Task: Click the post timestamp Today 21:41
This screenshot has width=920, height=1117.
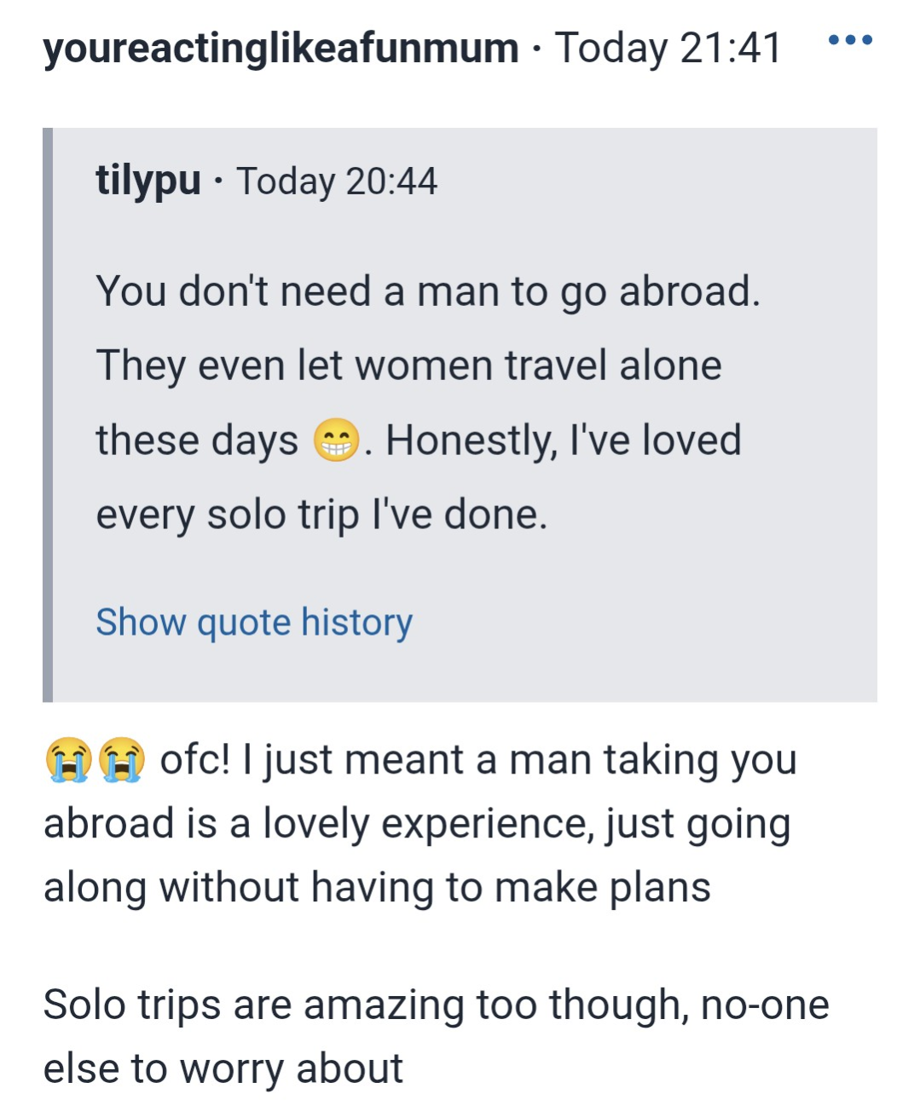Action: point(668,48)
